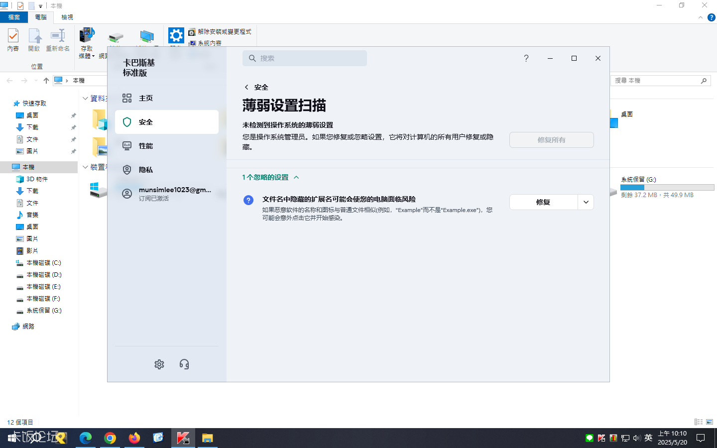Open Explorer help blue question icon

click(x=711, y=17)
